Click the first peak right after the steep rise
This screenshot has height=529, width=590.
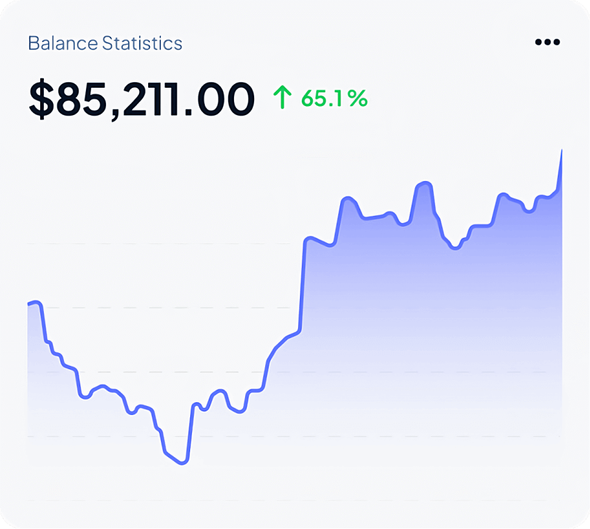coord(347,199)
